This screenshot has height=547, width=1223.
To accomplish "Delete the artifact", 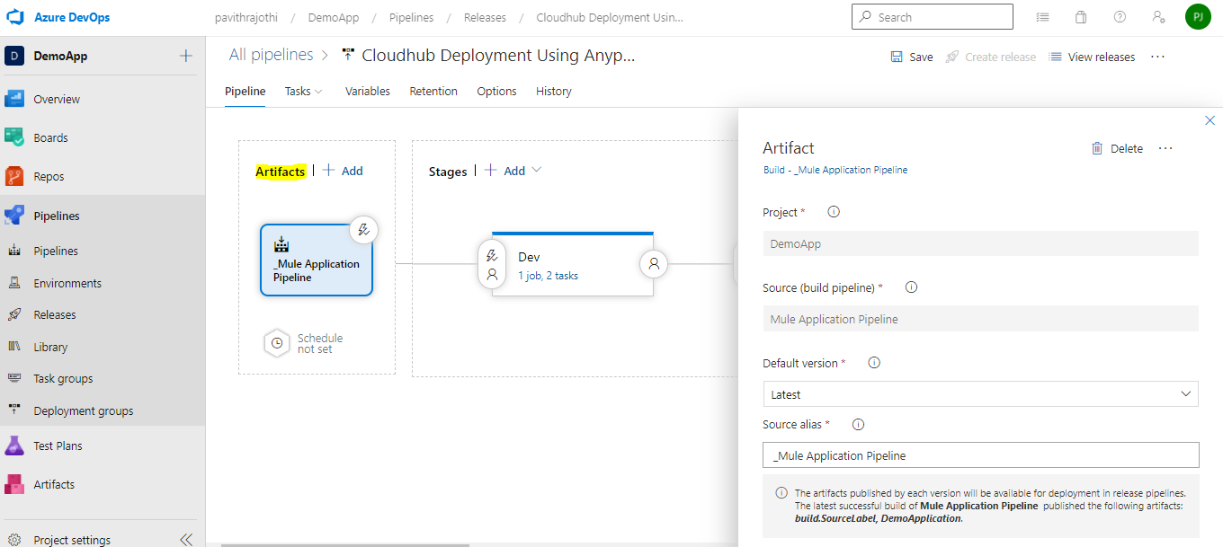I will tap(1117, 148).
